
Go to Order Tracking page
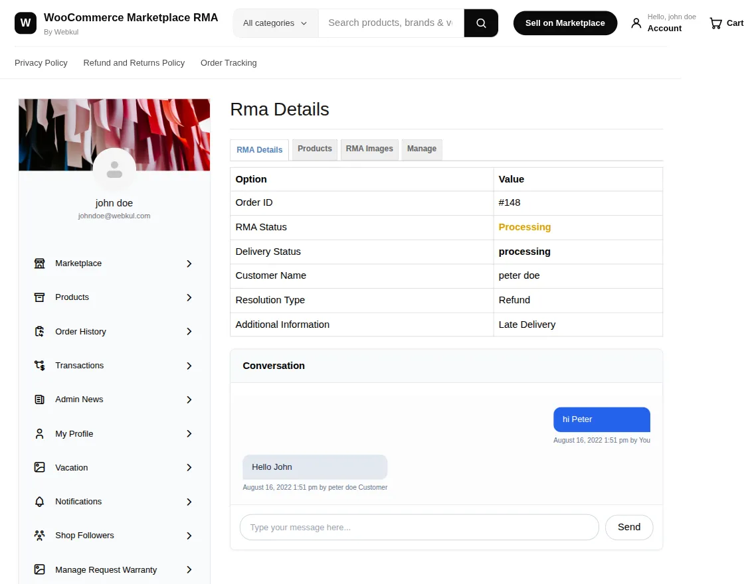pyautogui.click(x=229, y=62)
